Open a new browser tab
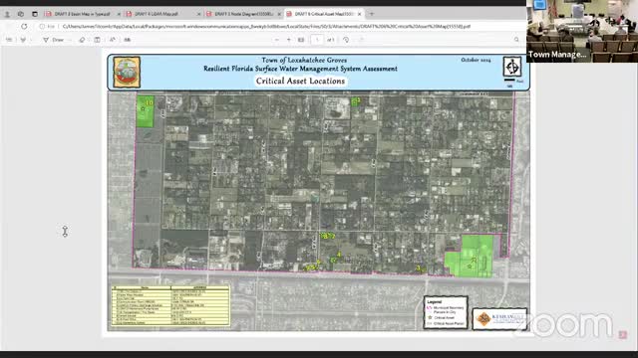Screen dimensions: 638x358 [x=372, y=14]
